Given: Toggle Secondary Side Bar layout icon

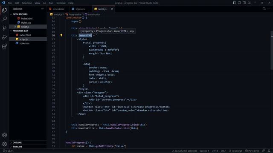Looking at the screenshot, I should [x=244, y=3].
